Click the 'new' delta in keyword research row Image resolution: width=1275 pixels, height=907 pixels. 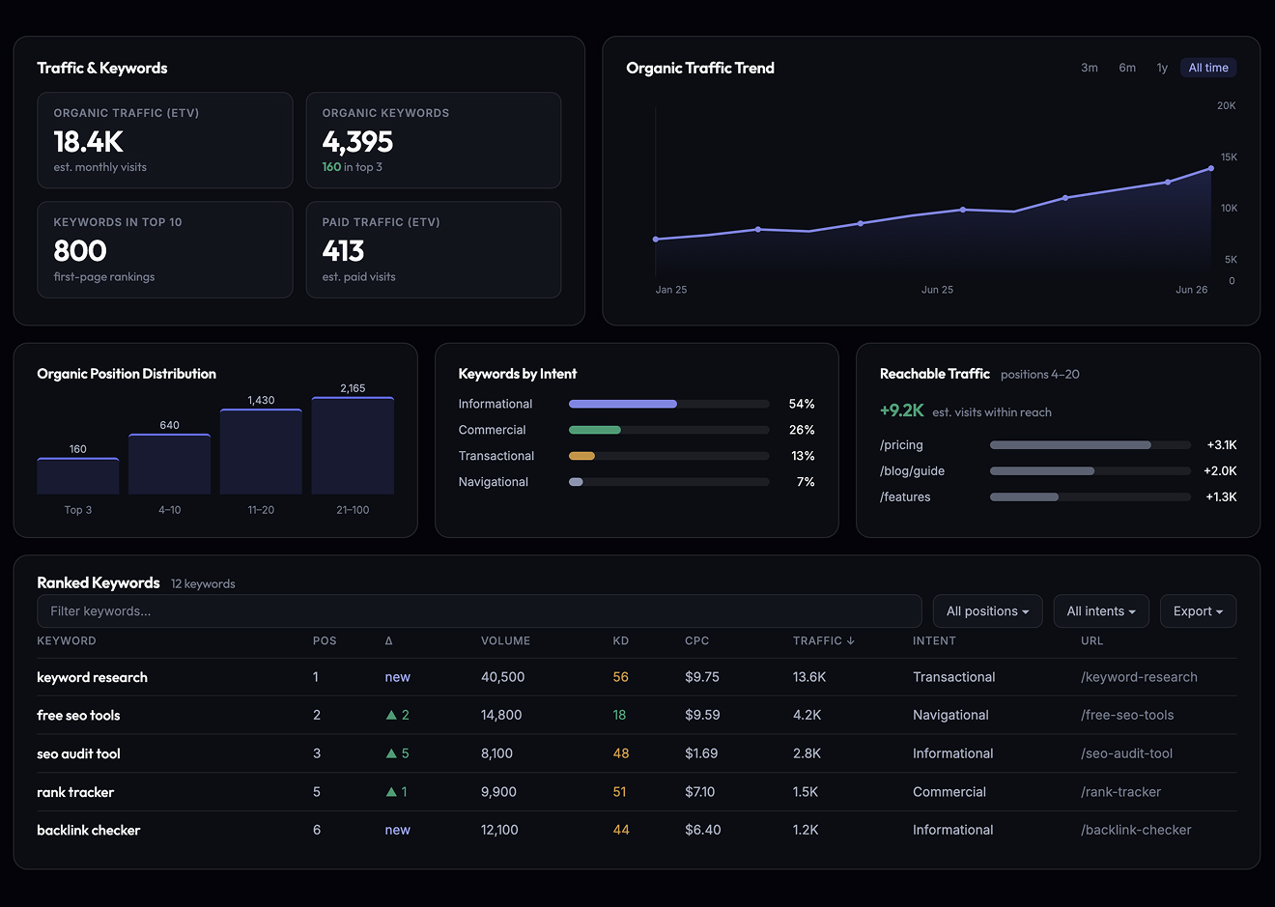397,677
